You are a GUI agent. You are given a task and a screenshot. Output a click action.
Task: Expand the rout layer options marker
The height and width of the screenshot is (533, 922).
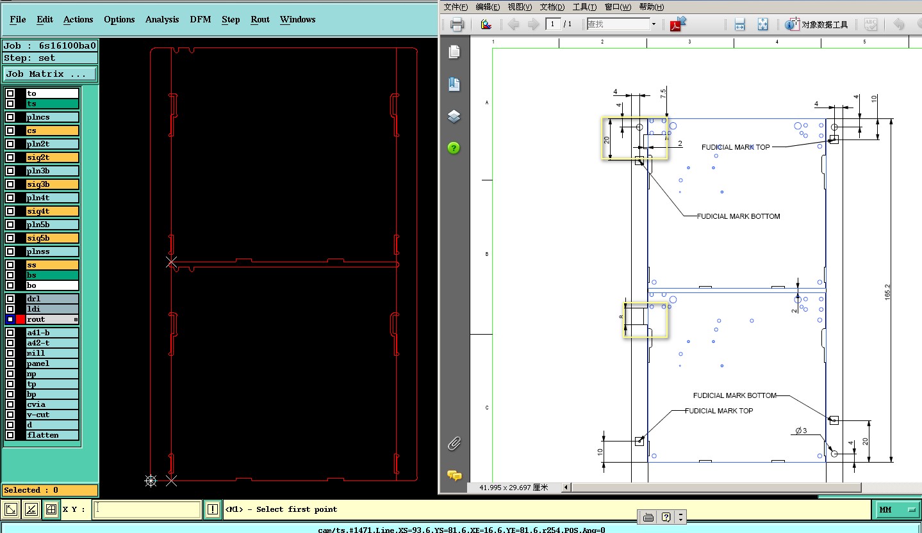coord(76,319)
